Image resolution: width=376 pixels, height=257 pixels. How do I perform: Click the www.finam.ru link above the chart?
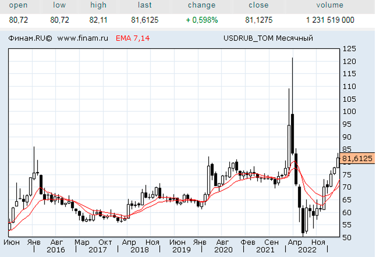click(83, 38)
